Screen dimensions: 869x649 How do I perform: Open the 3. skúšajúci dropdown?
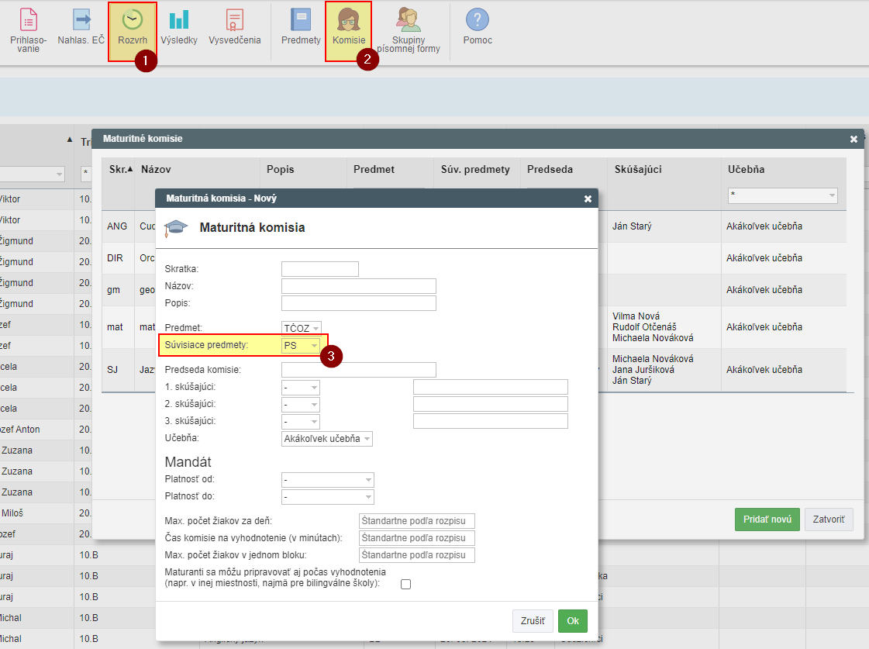301,422
